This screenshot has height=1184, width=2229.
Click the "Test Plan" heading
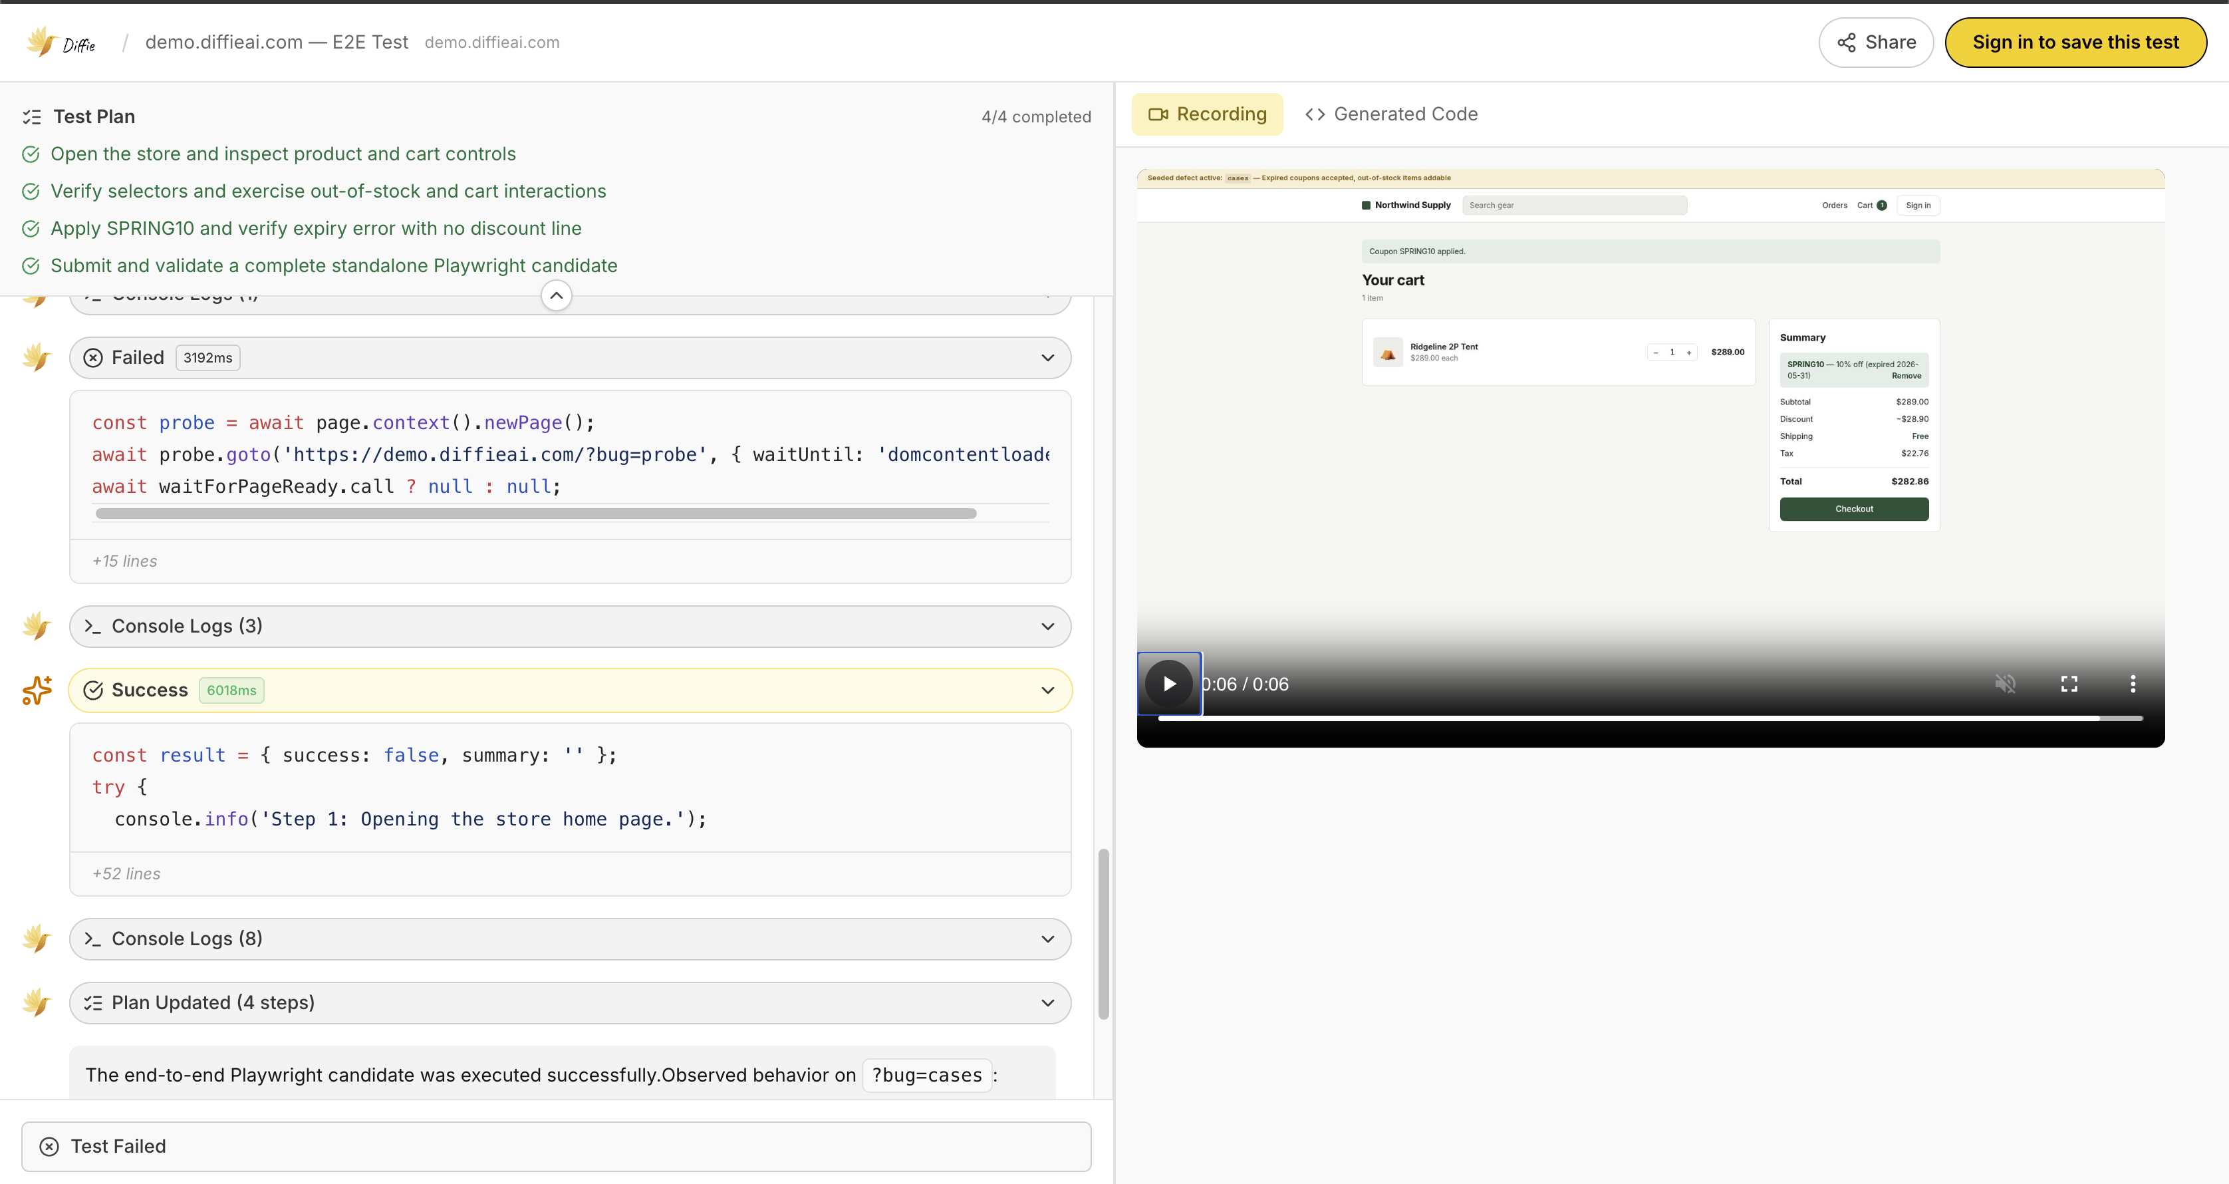click(x=94, y=117)
